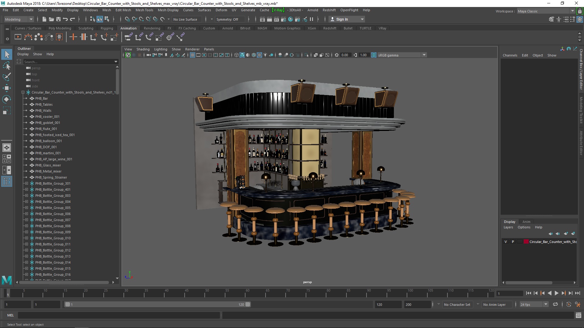Toggle playback P box of the layer
Image resolution: width=584 pixels, height=328 pixels.
tap(513, 242)
